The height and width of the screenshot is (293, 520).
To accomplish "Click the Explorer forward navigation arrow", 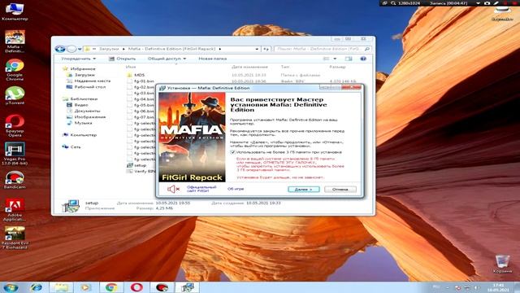I will click(71, 49).
